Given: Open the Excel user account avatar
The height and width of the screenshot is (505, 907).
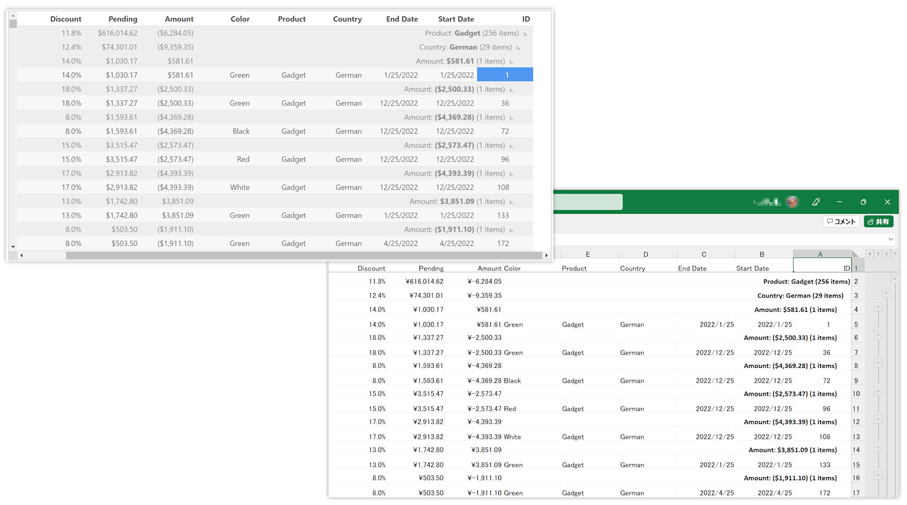Looking at the screenshot, I should pos(792,202).
